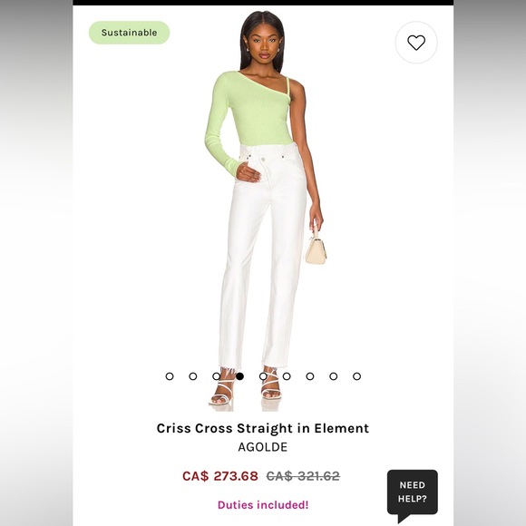Click the active fourth carousel dot

click(239, 376)
